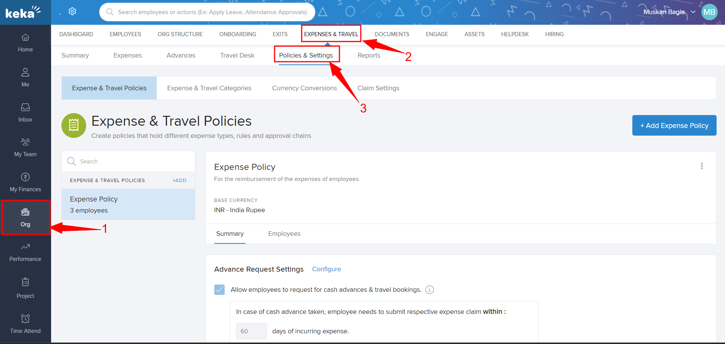The image size is (725, 344).
Task: Open the Inbox tray icon
Action: tap(25, 107)
